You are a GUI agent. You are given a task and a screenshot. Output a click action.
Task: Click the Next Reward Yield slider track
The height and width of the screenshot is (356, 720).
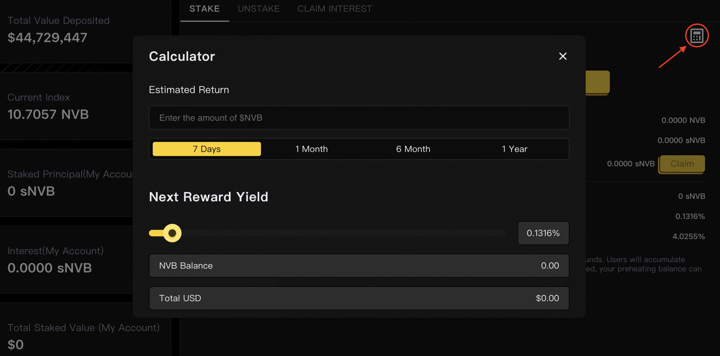(x=327, y=233)
